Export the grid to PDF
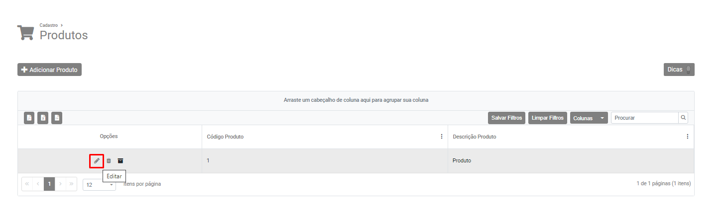Screen dimensions: 726x222 coord(29,118)
